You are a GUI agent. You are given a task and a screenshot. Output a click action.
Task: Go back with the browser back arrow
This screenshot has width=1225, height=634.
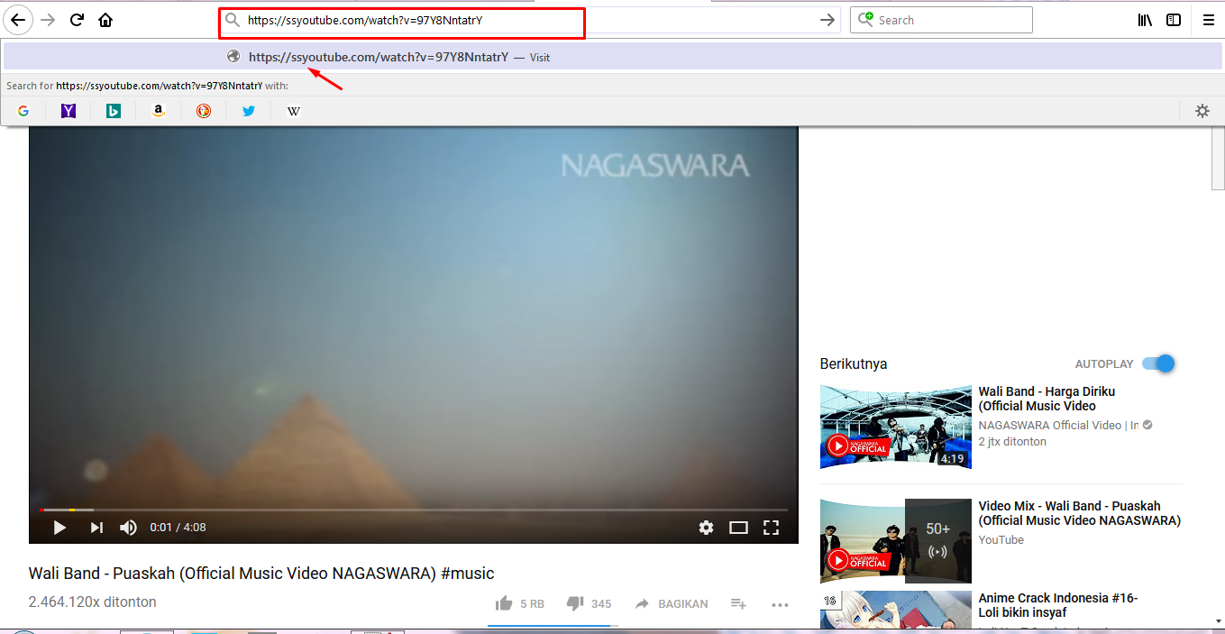[x=18, y=20]
